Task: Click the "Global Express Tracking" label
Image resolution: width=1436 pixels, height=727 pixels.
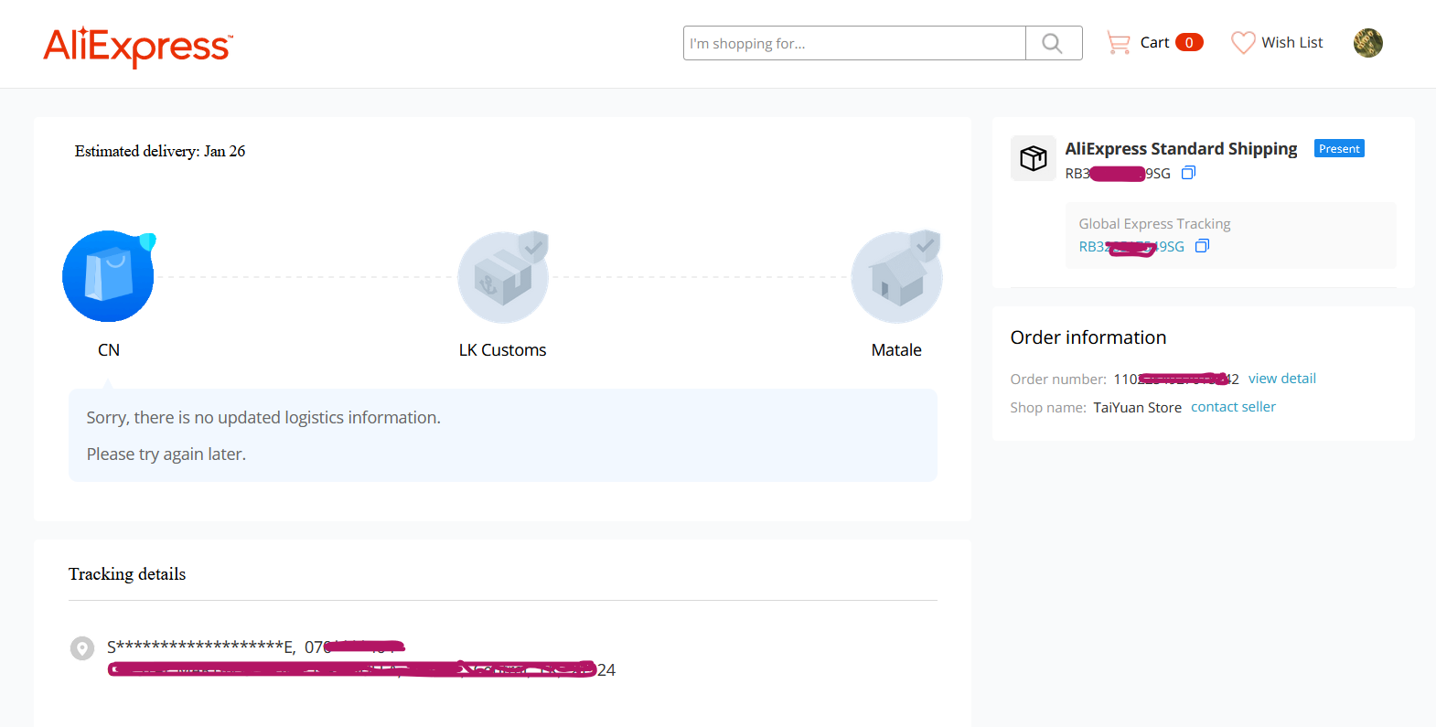Action: pyautogui.click(x=1154, y=224)
